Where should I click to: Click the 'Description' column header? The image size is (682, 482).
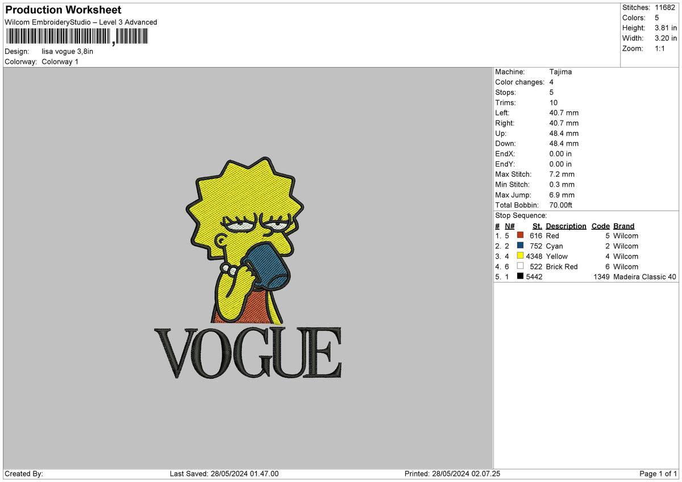(566, 226)
